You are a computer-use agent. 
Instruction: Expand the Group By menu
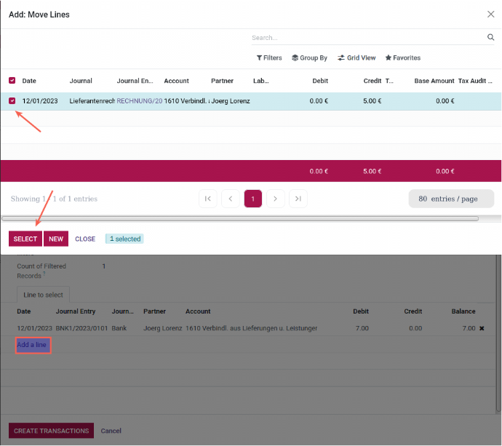click(309, 58)
